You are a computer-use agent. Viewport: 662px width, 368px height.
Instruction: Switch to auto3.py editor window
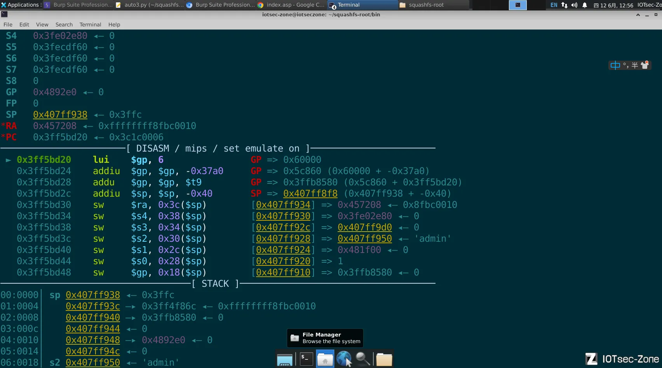[x=150, y=5]
